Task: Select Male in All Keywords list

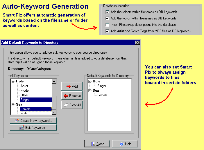Action: (24, 113)
